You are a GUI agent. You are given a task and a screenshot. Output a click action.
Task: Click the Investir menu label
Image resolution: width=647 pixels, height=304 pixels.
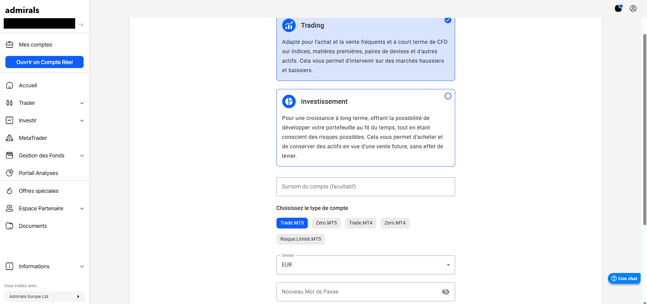(x=28, y=120)
